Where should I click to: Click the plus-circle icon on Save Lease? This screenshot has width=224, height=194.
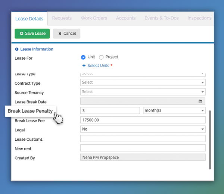tap(21, 34)
